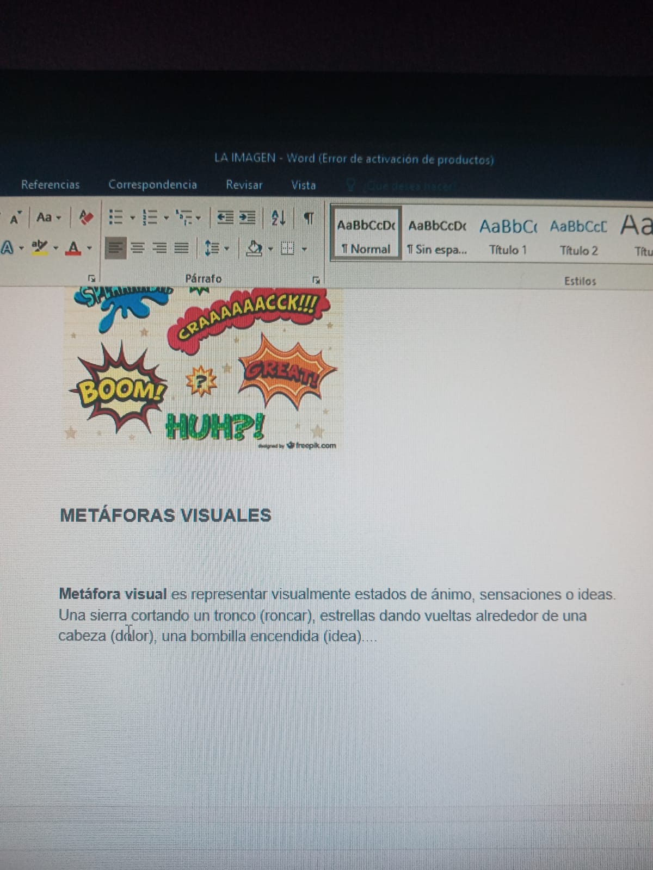Click the word (roncar) in the paragraph

click(x=287, y=616)
